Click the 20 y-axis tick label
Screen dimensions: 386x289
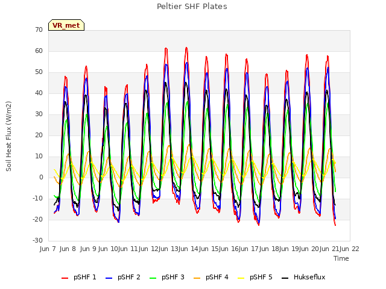pyautogui.click(x=39, y=135)
